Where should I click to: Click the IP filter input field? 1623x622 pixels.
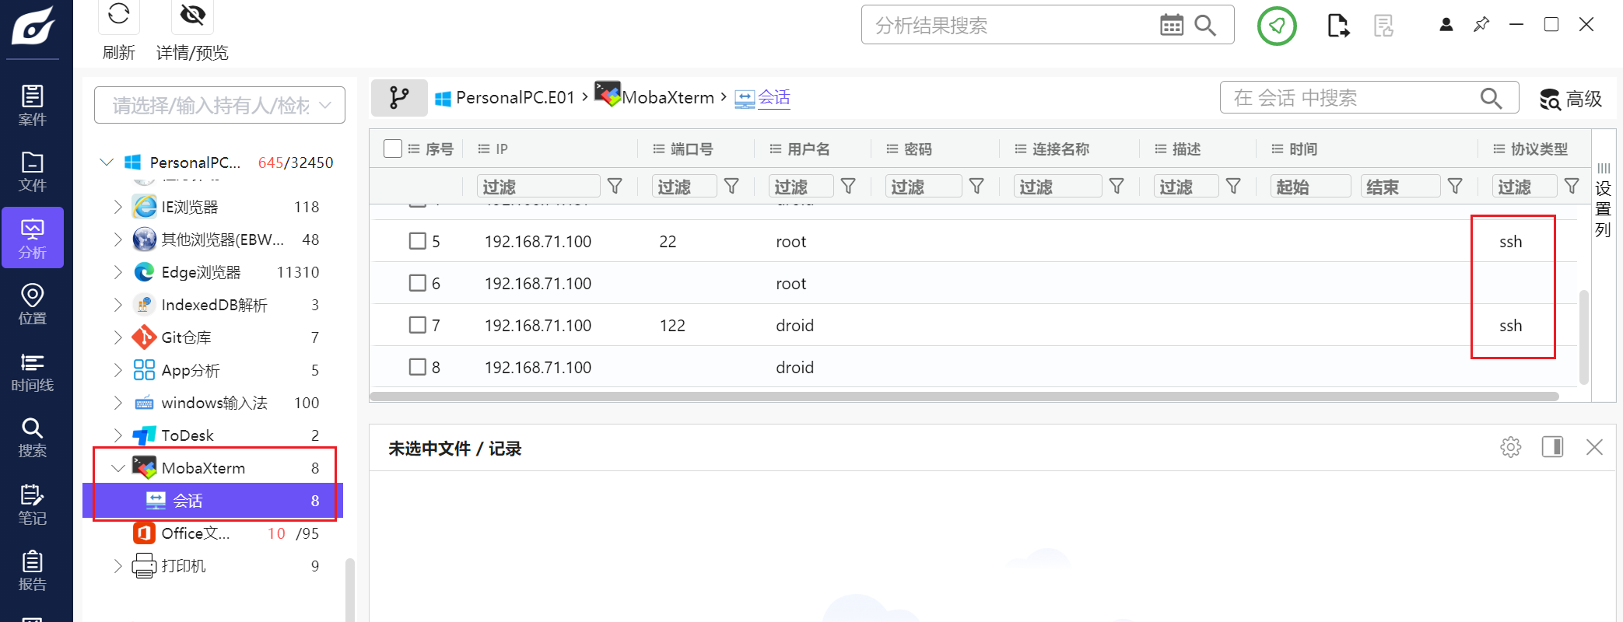(x=538, y=187)
